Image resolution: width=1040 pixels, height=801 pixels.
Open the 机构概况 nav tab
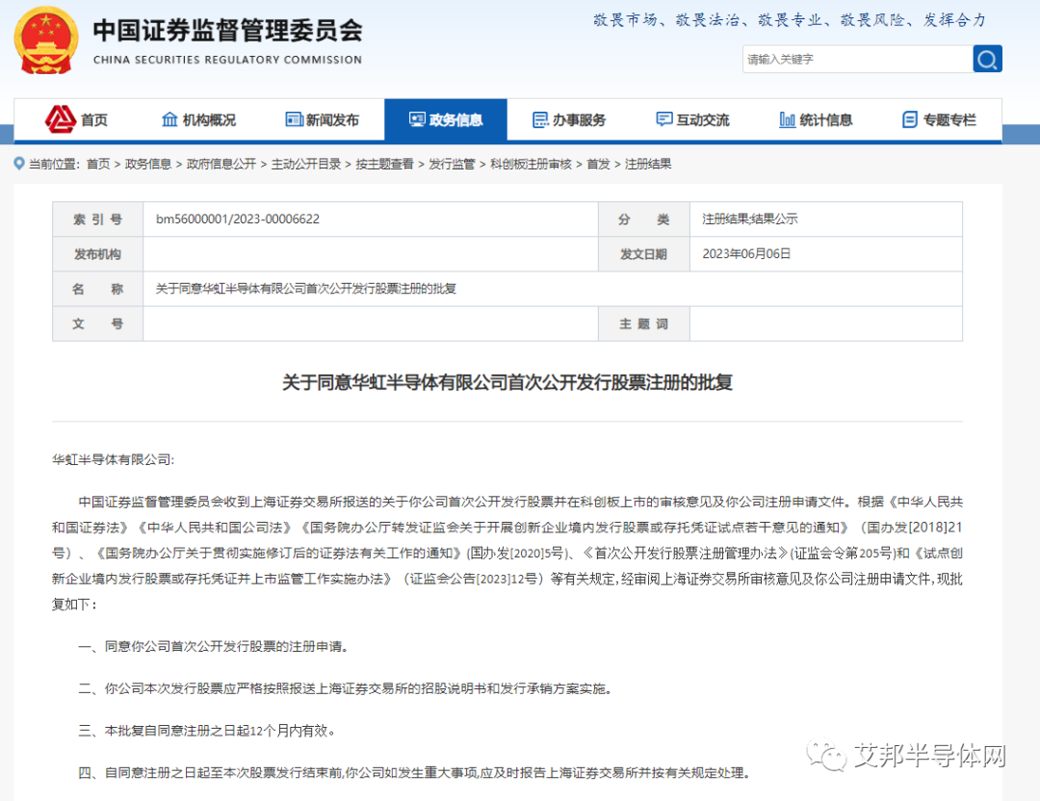tap(199, 120)
